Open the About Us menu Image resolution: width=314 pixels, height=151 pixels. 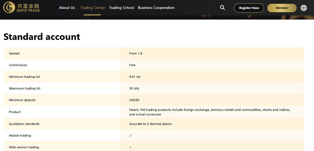pyautogui.click(x=67, y=8)
